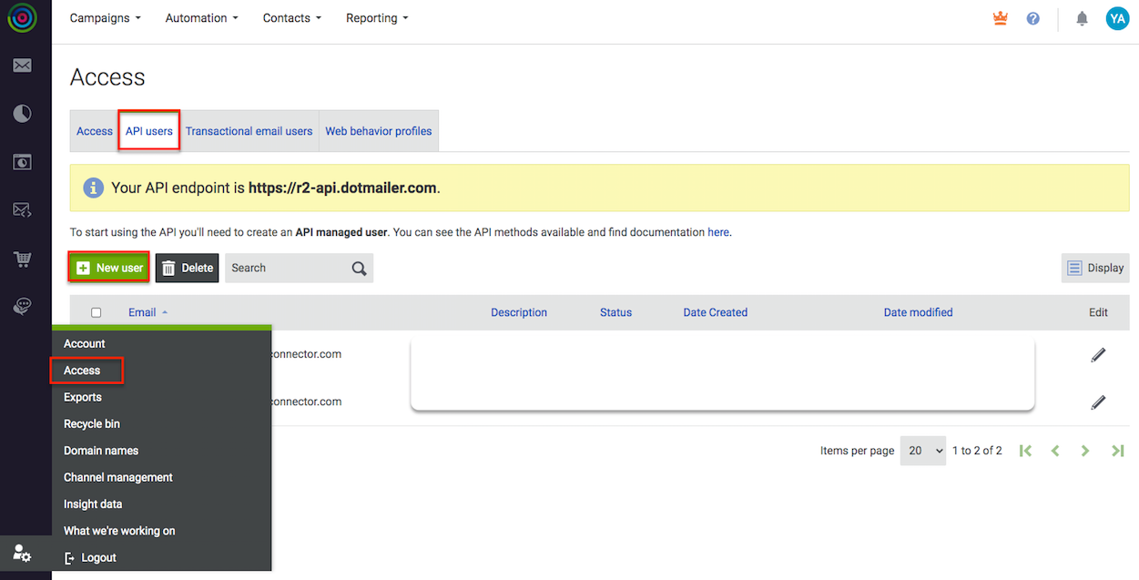
Task: Select Domain names from settings menu
Action: pos(101,451)
